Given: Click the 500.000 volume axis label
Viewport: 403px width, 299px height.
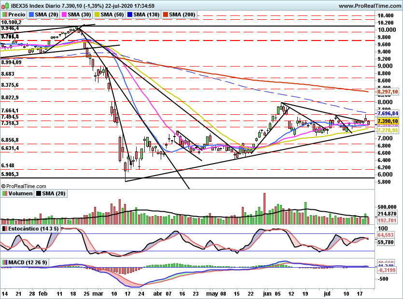Looking at the screenshot, I should pos(387,207).
